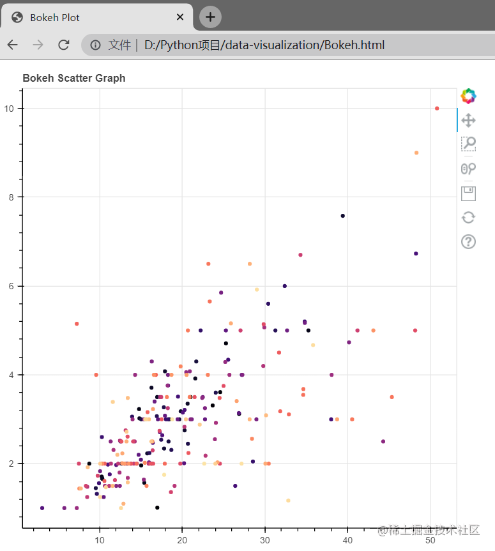Click y-axis label 2
This screenshot has height=551, width=495.
click(x=11, y=464)
